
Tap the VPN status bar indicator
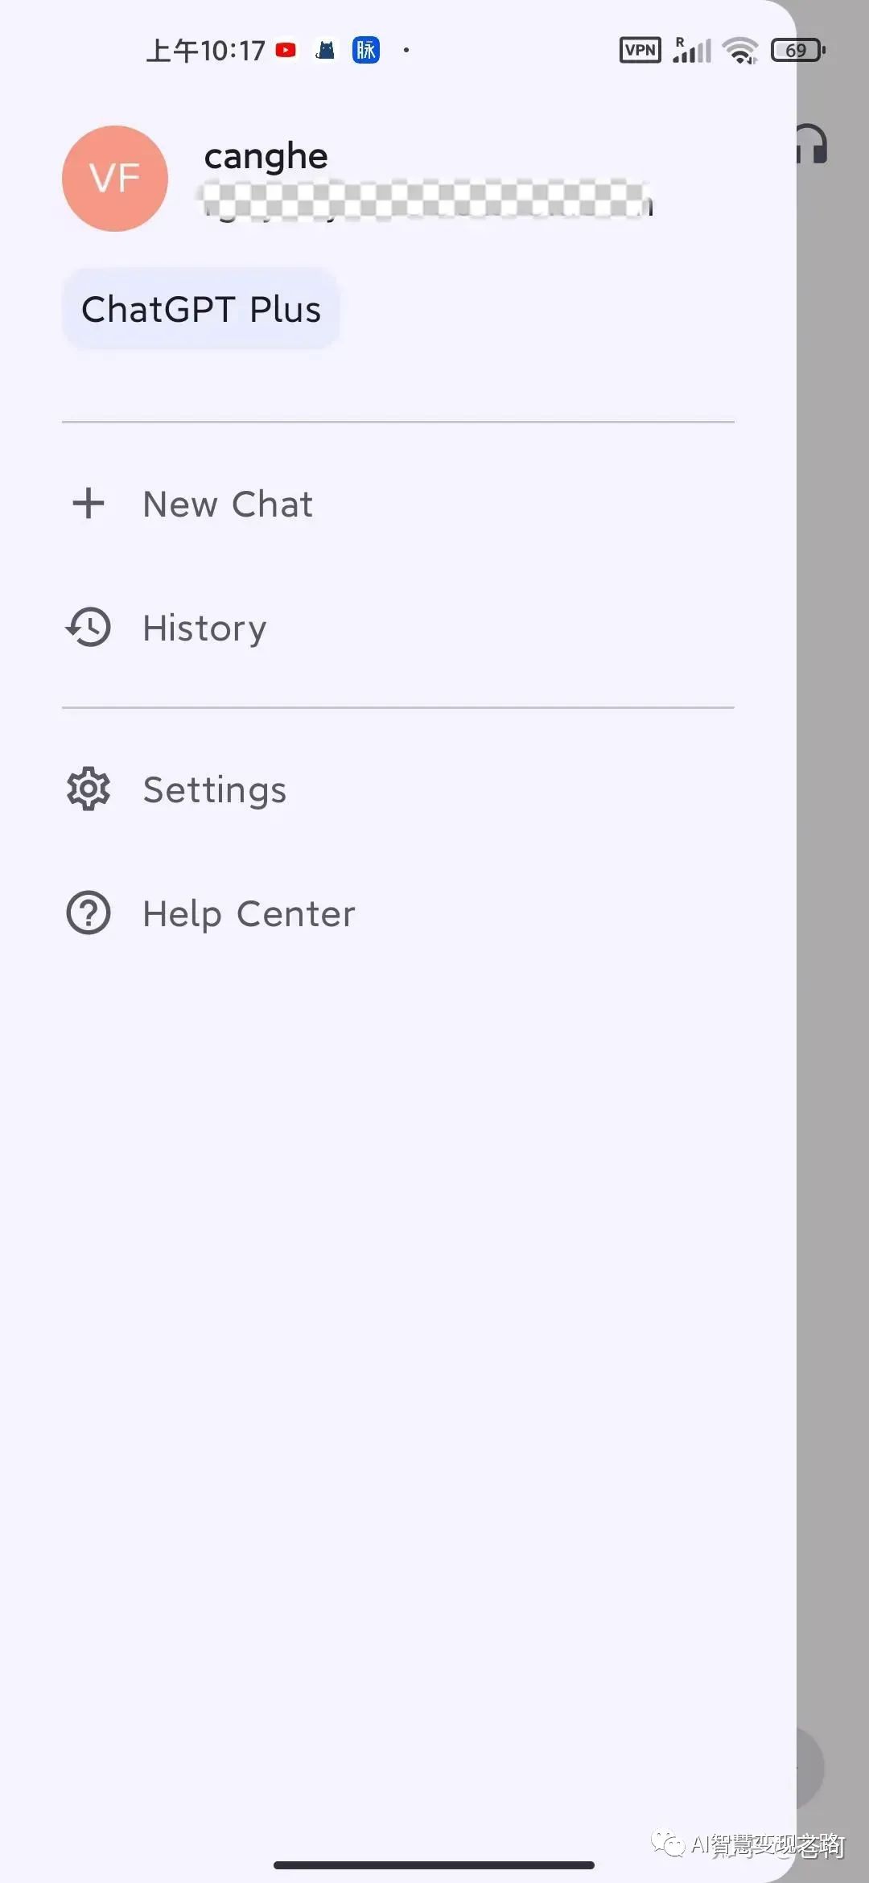click(x=640, y=50)
